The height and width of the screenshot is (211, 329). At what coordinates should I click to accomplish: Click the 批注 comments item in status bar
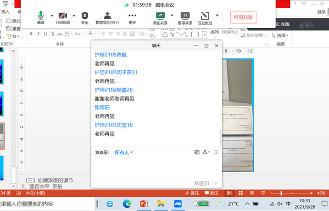click(x=211, y=193)
